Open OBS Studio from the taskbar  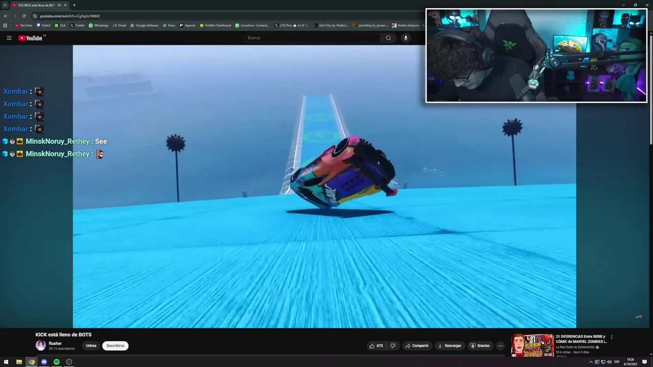[x=69, y=362]
